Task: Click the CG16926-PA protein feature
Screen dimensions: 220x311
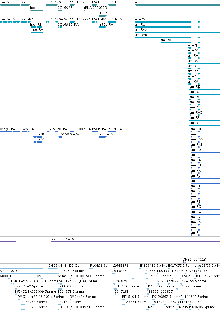Action: pyautogui.click(x=60, y=137)
